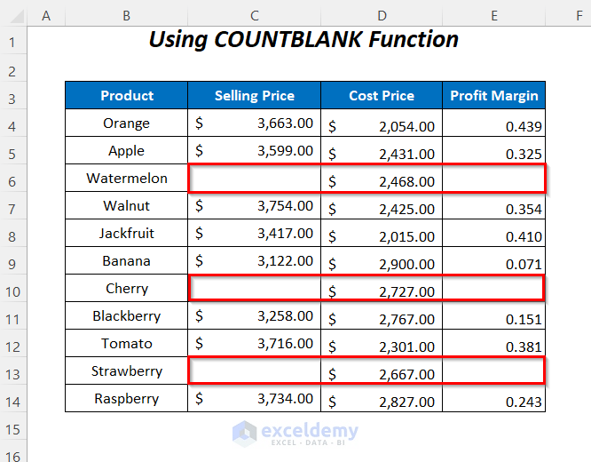Click cost price 2,667.00
The height and width of the screenshot is (462, 591).
click(x=382, y=371)
